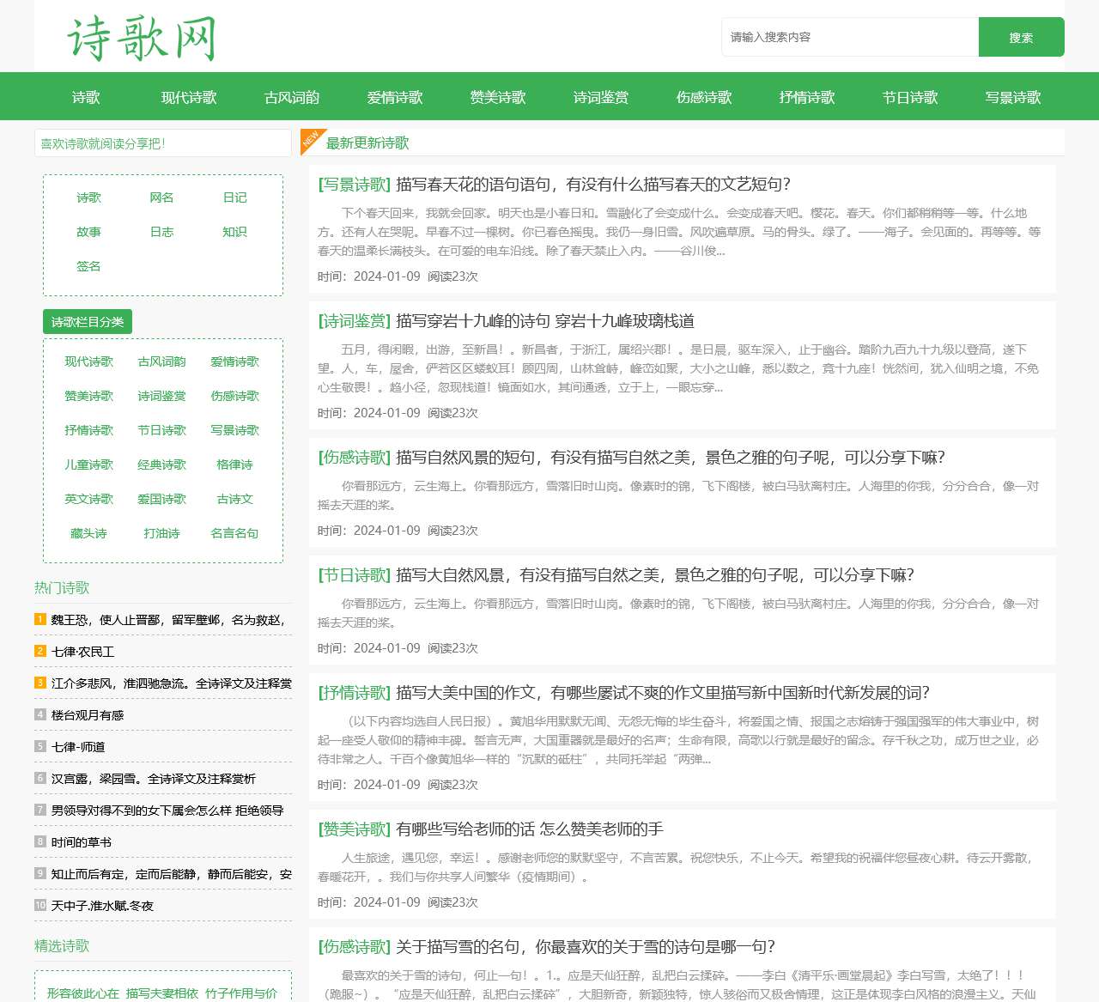This screenshot has height=1002, width=1099.
Task: Switch to the 节日诗歌 nav tab
Action: pyautogui.click(x=910, y=97)
